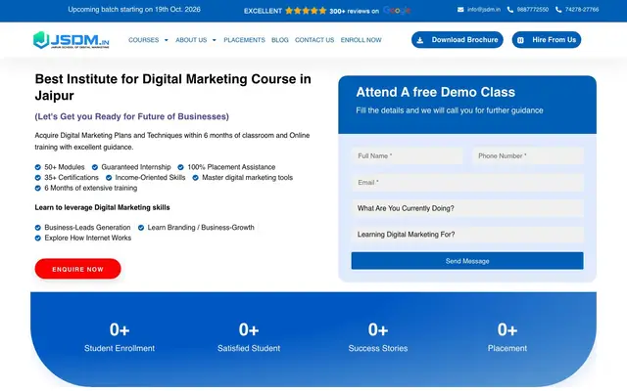Open the What Are You Currently Doing dropdown
627x391 pixels.
[467, 208]
